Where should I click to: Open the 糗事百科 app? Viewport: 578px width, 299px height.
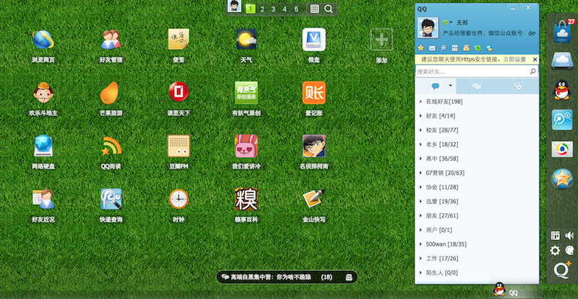click(x=246, y=200)
